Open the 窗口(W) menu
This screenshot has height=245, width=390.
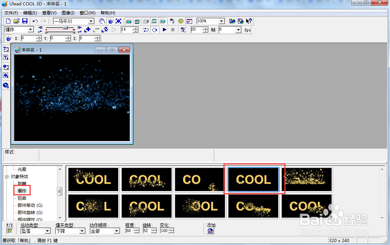87,13
